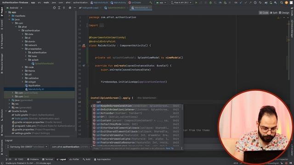This screenshot has width=294, height=165.
Task: Click the Git update project icon
Action: [241, 3]
